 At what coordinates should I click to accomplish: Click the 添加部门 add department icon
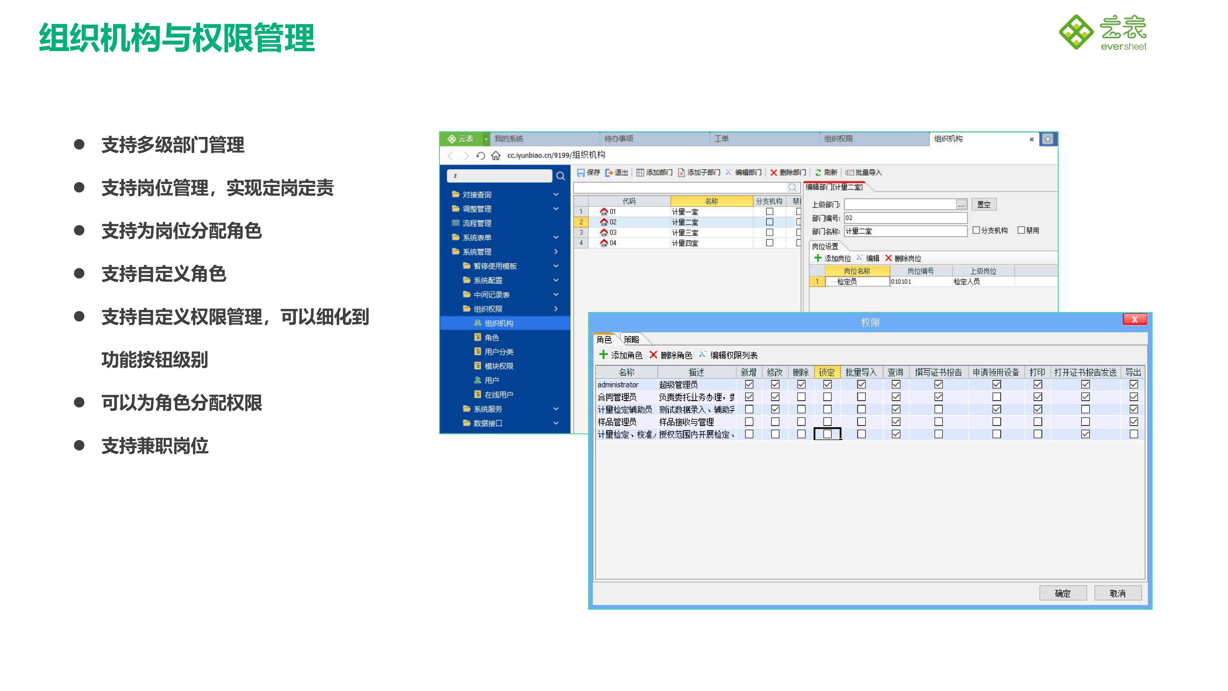640,173
